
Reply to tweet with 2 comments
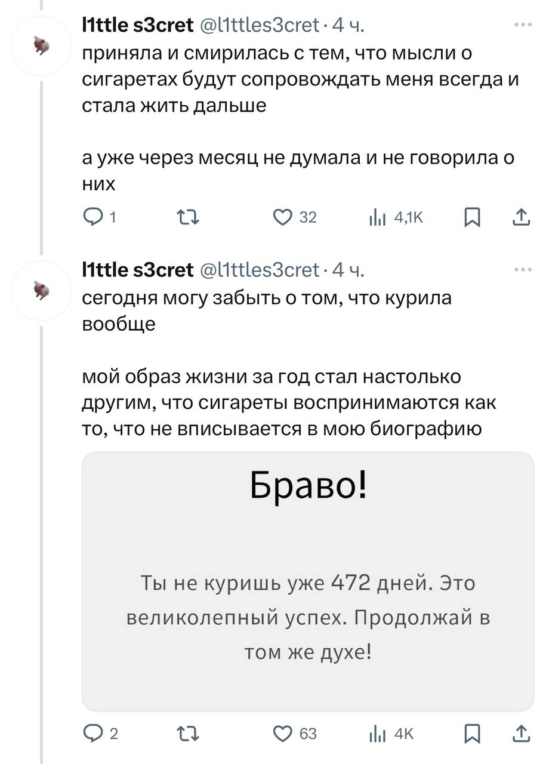pos(93,734)
